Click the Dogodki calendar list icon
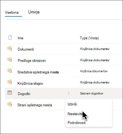The width and height of the screenshot is (123, 134). [x=10, y=93]
